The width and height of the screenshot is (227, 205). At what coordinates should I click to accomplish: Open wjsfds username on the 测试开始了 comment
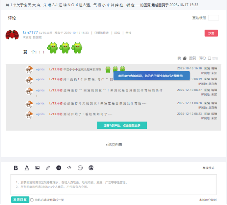40,114
